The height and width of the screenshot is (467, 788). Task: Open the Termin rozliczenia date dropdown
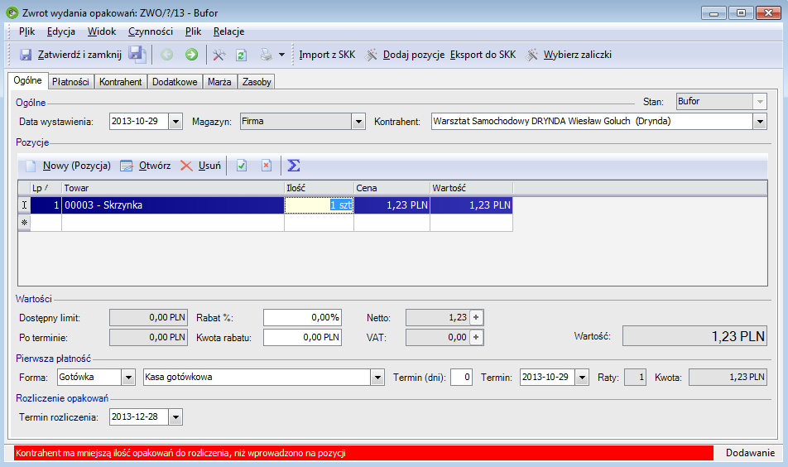click(175, 417)
